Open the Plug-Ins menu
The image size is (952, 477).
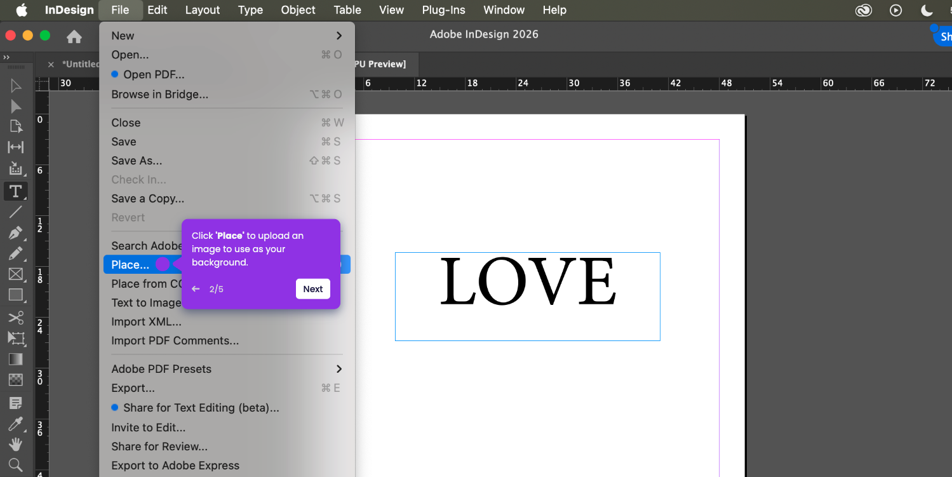coord(444,10)
